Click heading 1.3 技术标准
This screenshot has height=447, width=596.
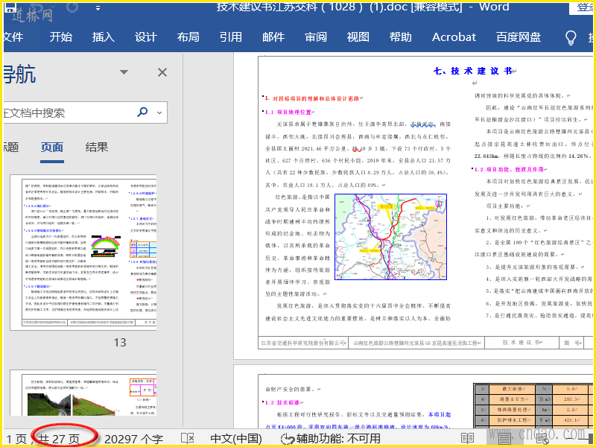[283, 402]
